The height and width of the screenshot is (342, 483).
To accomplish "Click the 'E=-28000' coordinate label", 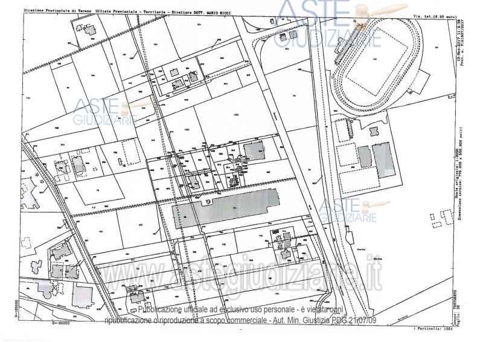I will coord(62,323).
